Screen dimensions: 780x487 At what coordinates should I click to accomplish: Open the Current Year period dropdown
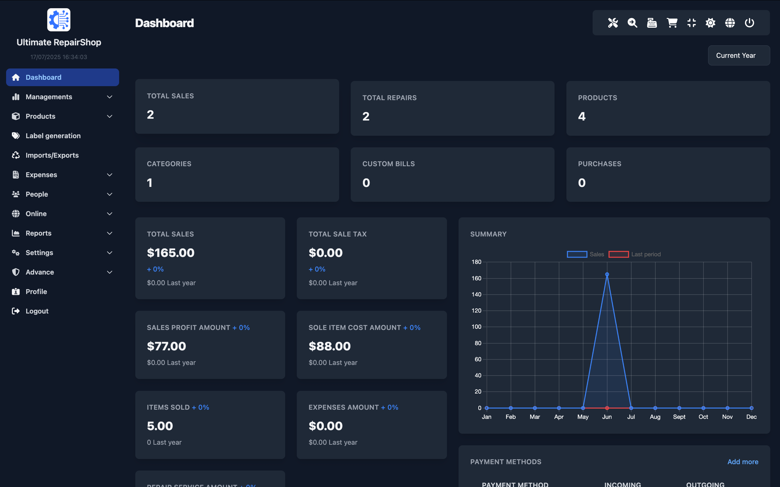(x=739, y=55)
